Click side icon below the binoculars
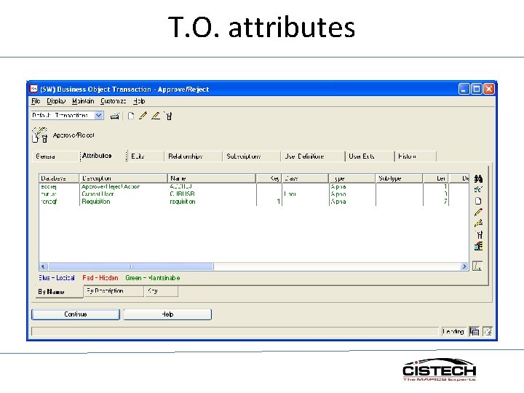This screenshot has height=393, width=524. pyautogui.click(x=478, y=189)
